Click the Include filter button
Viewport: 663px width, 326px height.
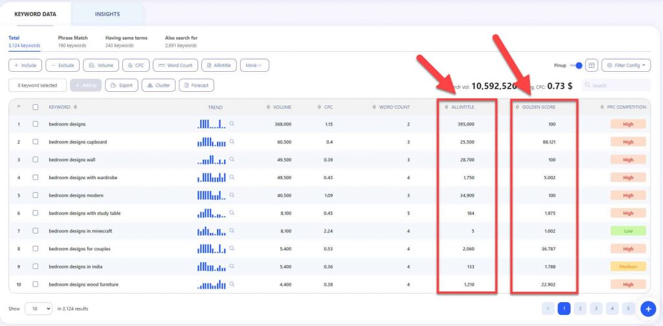25,65
